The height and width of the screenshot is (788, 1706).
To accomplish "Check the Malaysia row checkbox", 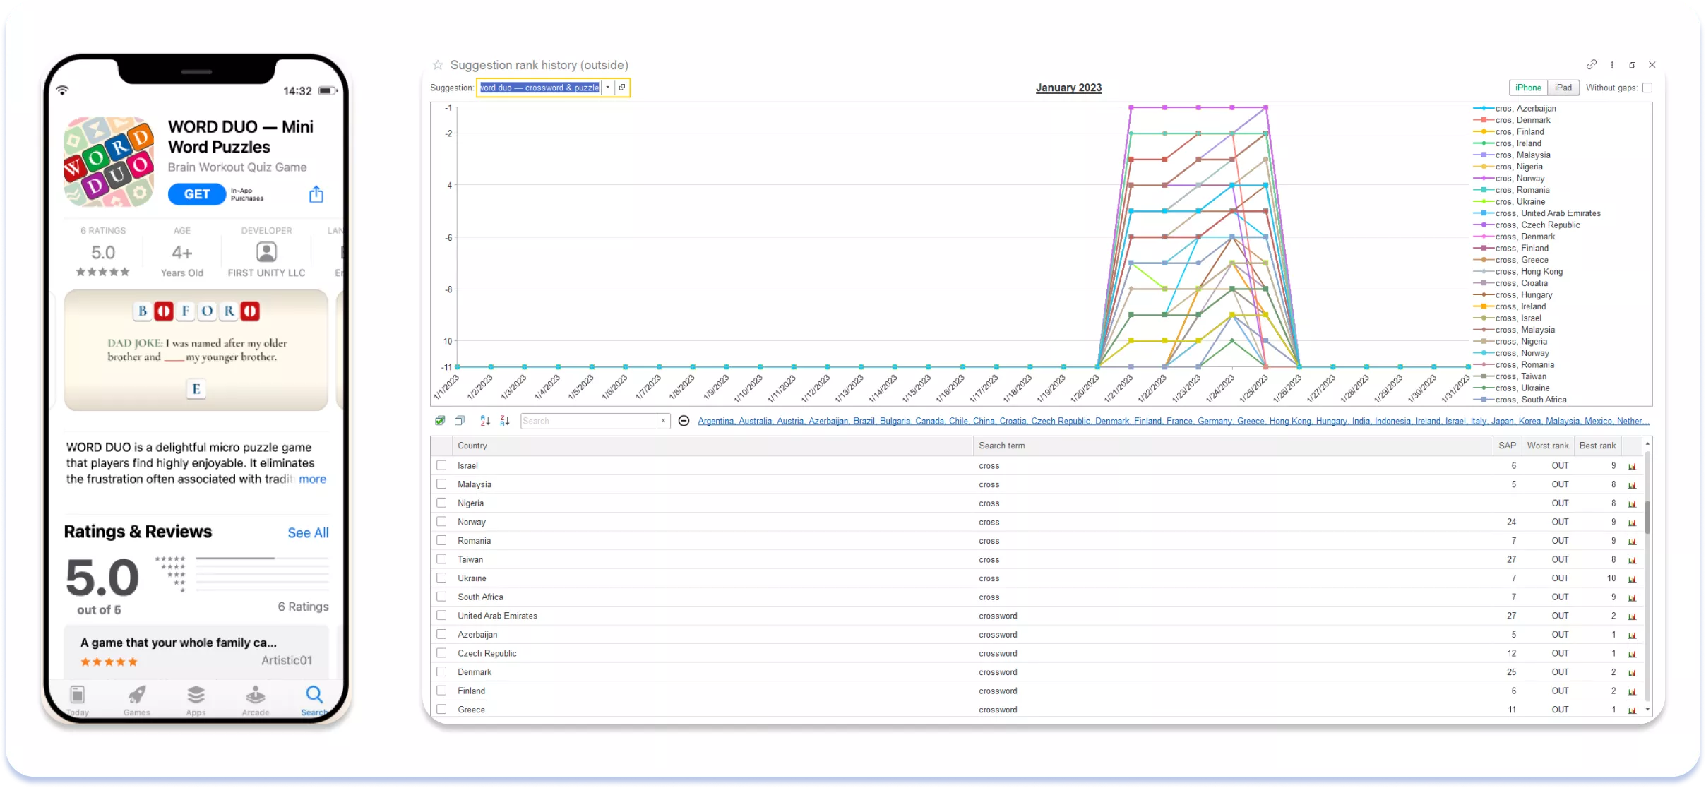I will click(441, 484).
